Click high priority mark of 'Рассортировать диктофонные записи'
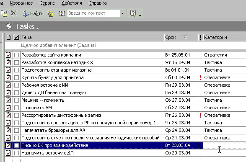The width and height of the screenshot is (246, 162). (200, 115)
